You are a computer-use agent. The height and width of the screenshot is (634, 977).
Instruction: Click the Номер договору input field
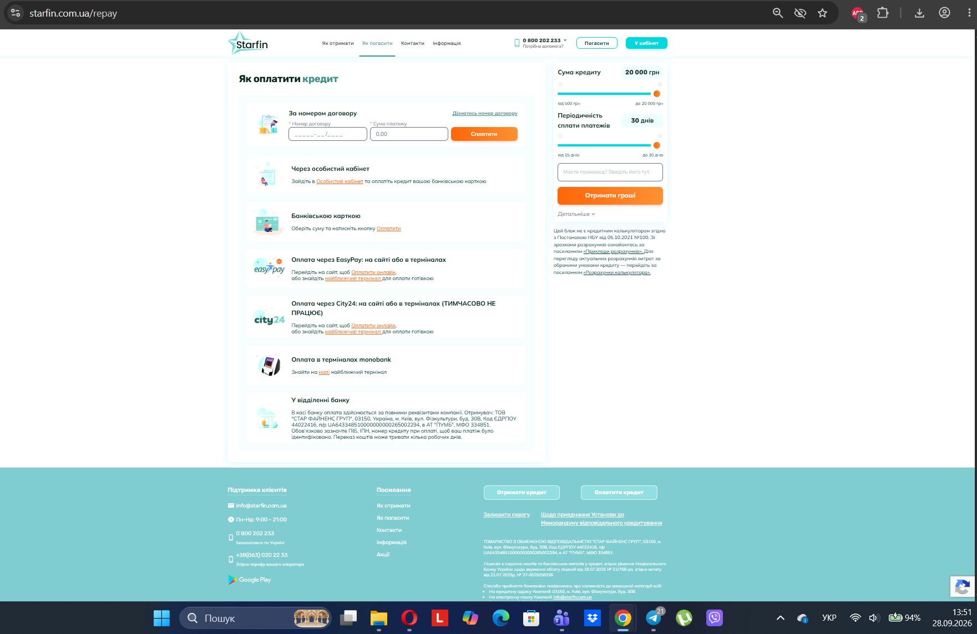tap(328, 134)
